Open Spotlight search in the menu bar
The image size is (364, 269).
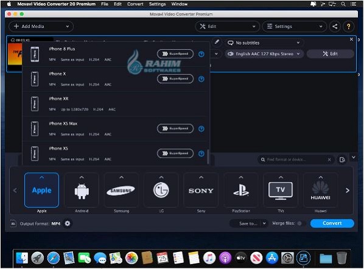343,4
